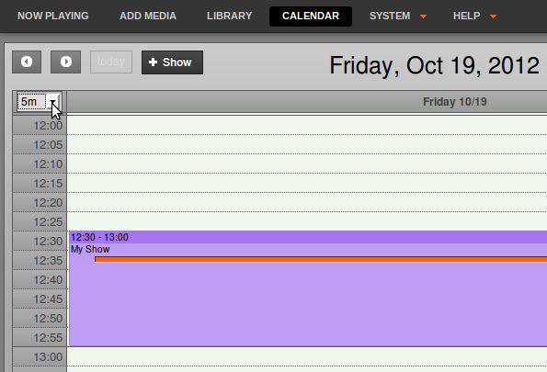Image resolution: width=547 pixels, height=372 pixels.
Task: Click the 12:30 - 13:00 event header
Action: click(x=308, y=237)
